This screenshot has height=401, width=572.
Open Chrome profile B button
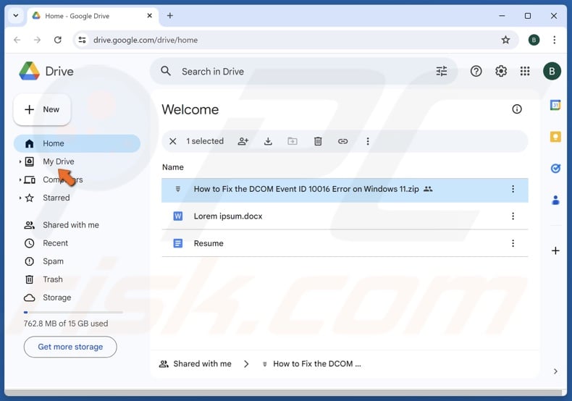pyautogui.click(x=534, y=40)
